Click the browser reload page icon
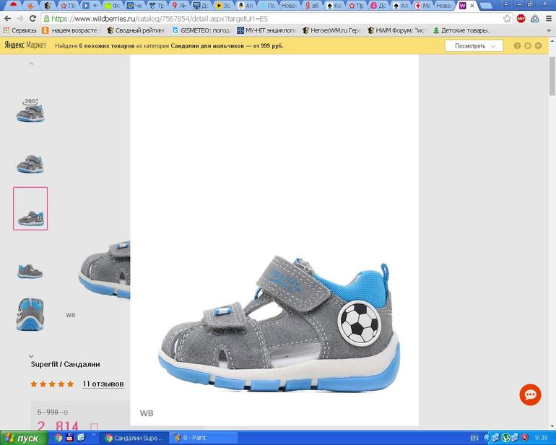Viewport: 556px width, 445px height. click(x=33, y=19)
